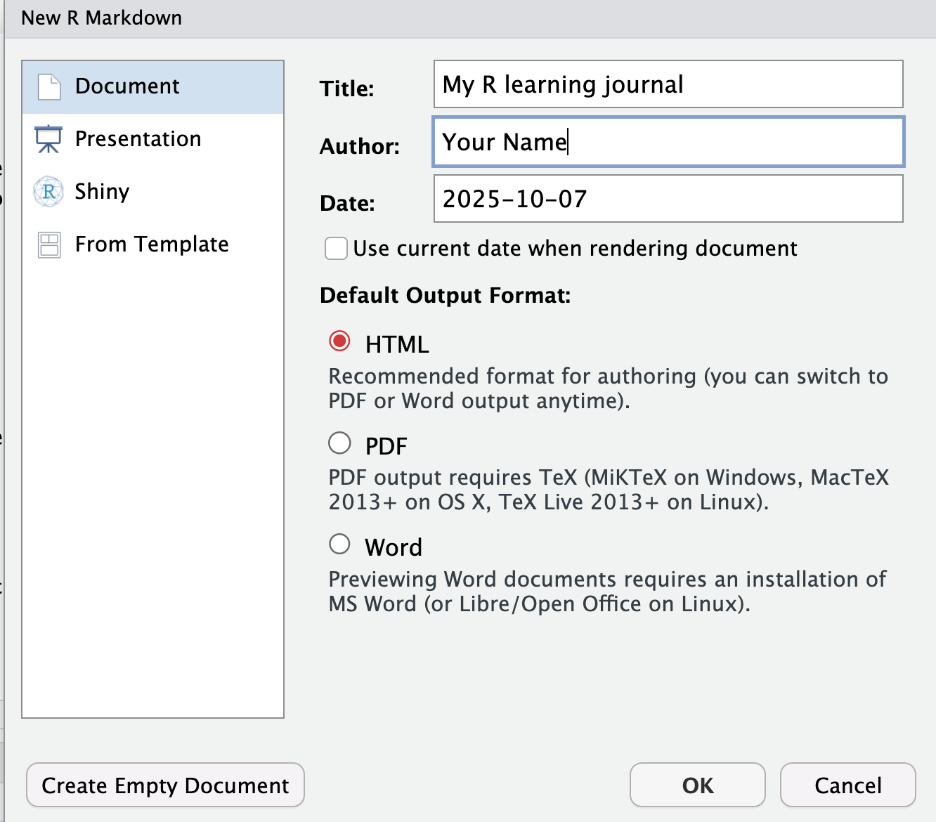This screenshot has height=822, width=936.
Task: Click the From Template layout icon
Action: point(49,244)
